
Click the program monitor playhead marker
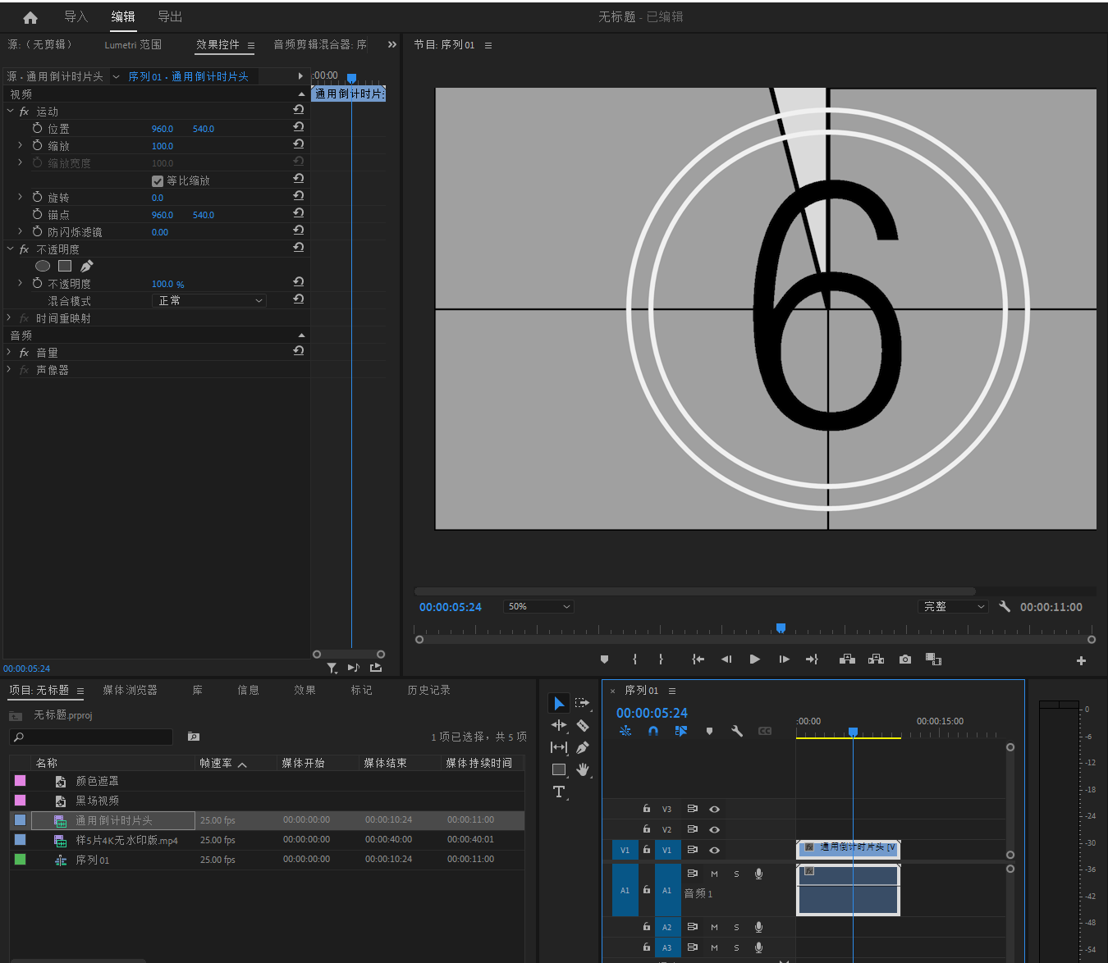pos(781,628)
